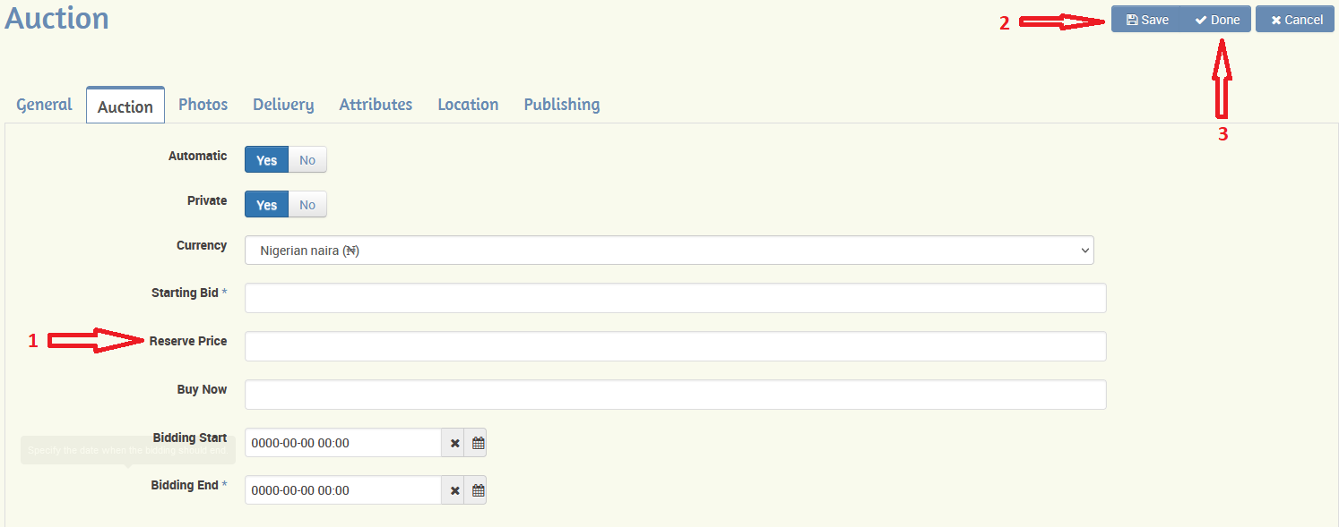This screenshot has height=527, width=1339.
Task: Set Automatic option to Yes
Action: coord(266,160)
